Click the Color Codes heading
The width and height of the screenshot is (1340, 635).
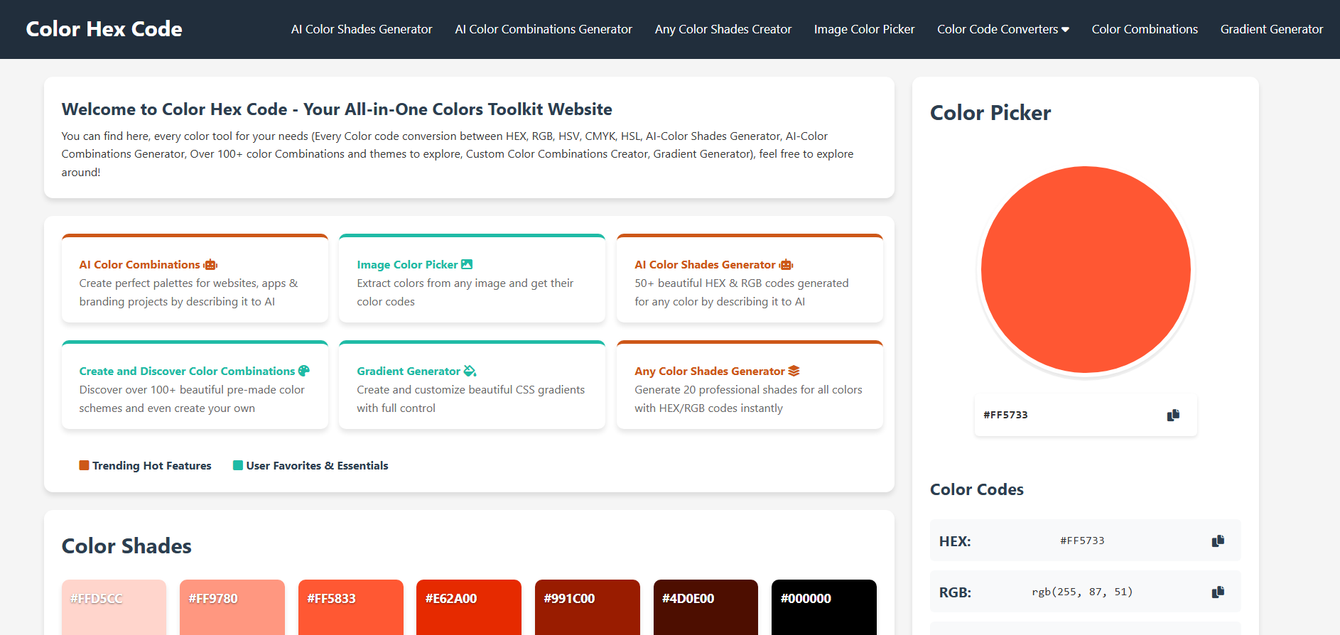tap(977, 489)
